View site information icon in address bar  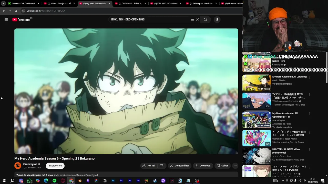tap(23, 11)
